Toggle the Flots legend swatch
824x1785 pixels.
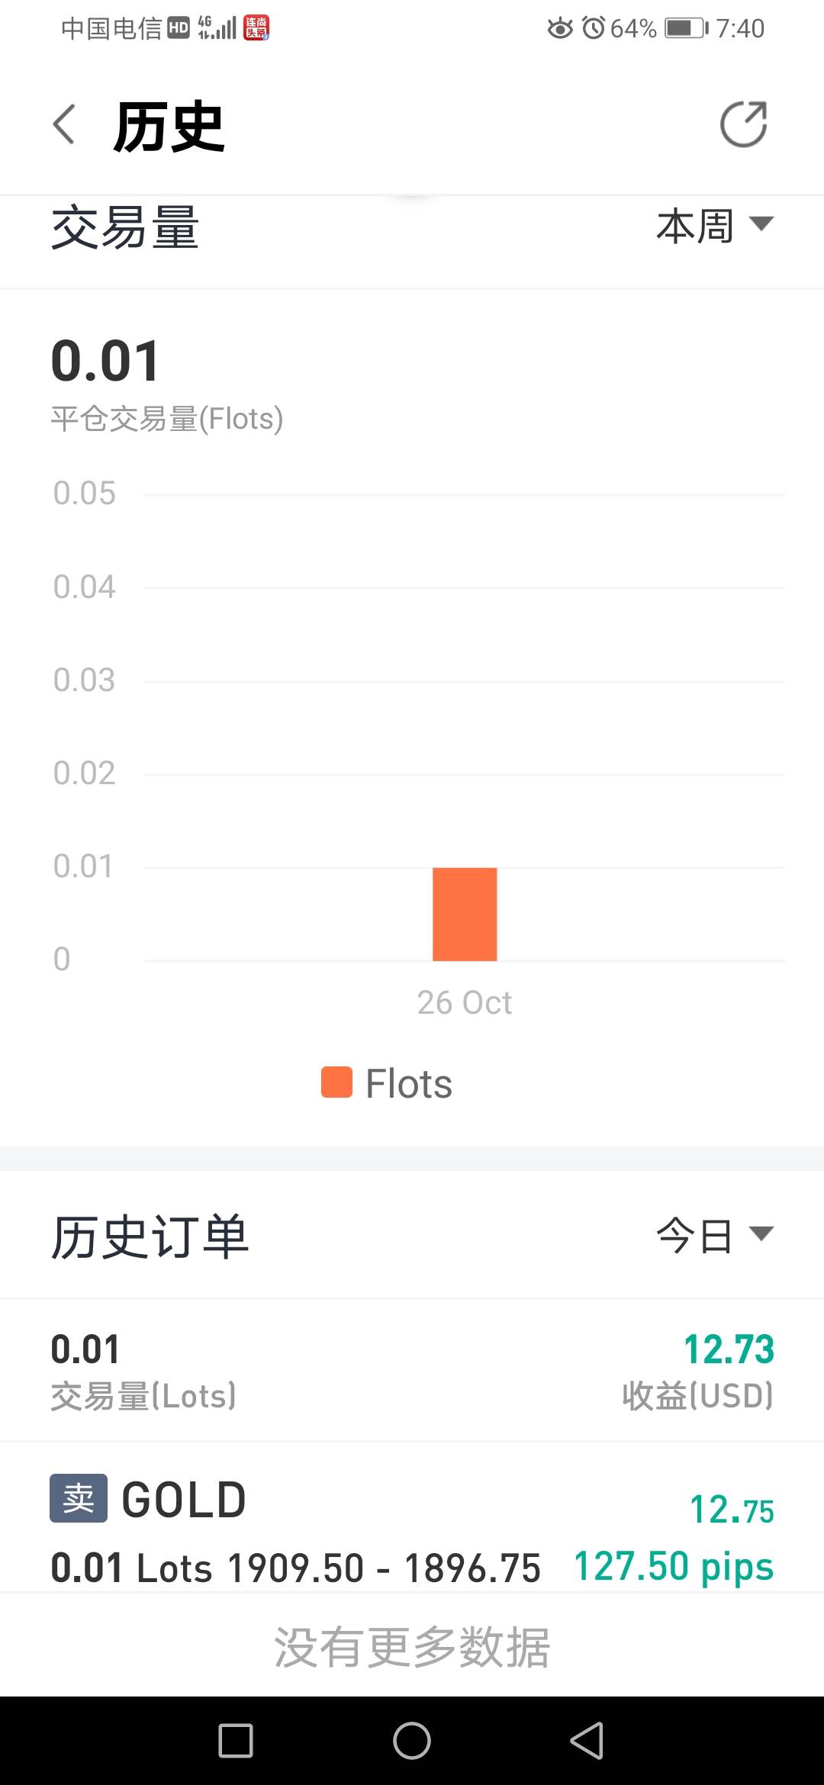336,1082
